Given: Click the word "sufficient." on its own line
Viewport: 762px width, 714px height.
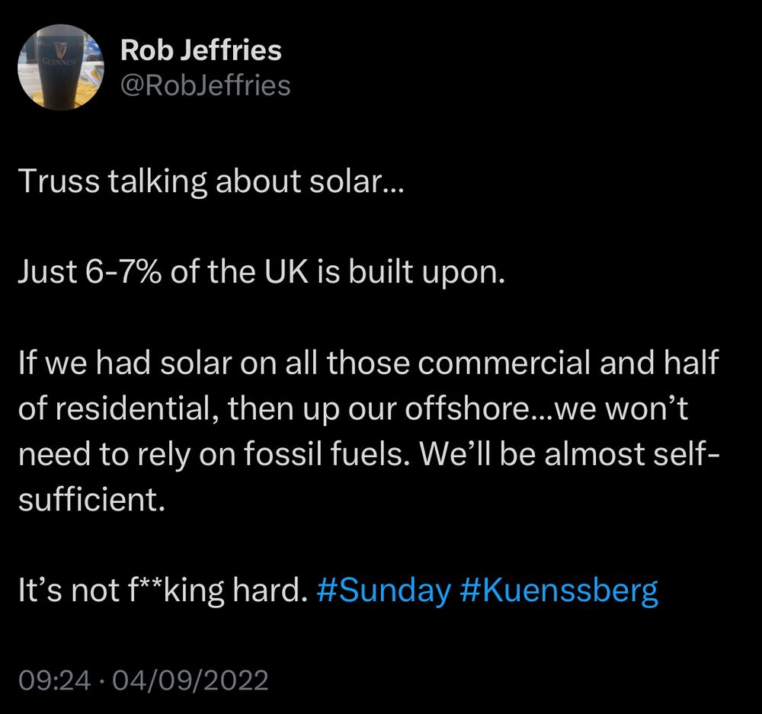Looking at the screenshot, I should pos(92,499).
